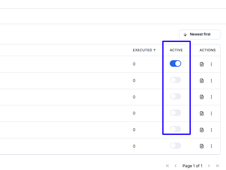Open the three-dot menu in the fourth row
The width and height of the screenshot is (226, 170).
tap(211, 114)
